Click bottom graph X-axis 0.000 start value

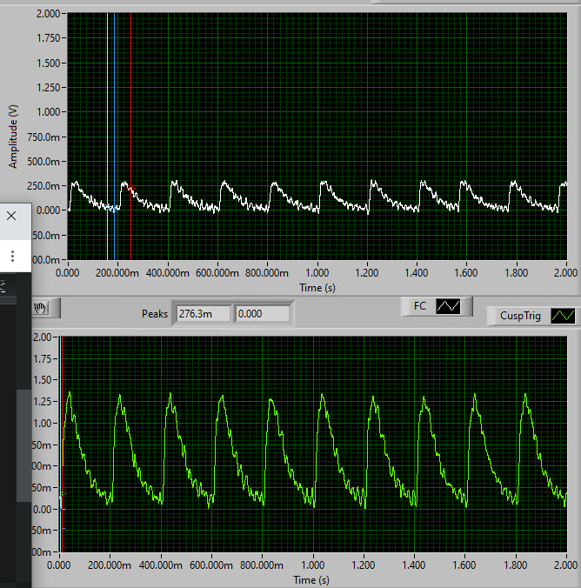click(x=59, y=565)
